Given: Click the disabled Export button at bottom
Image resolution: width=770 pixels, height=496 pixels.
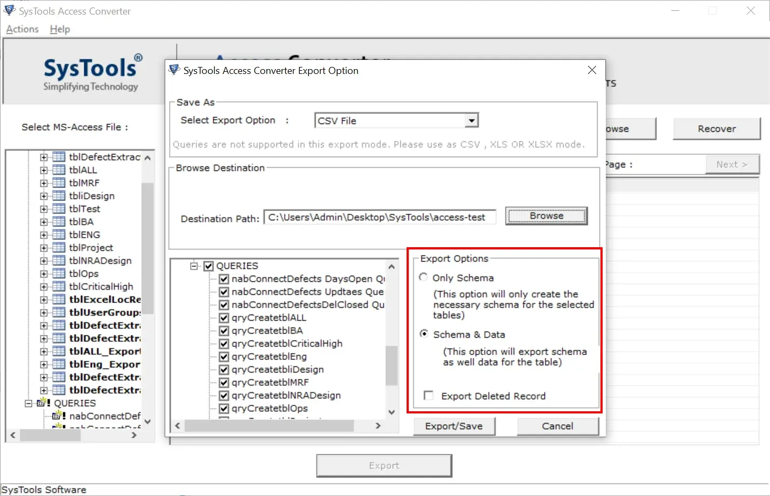Looking at the screenshot, I should pos(384,465).
